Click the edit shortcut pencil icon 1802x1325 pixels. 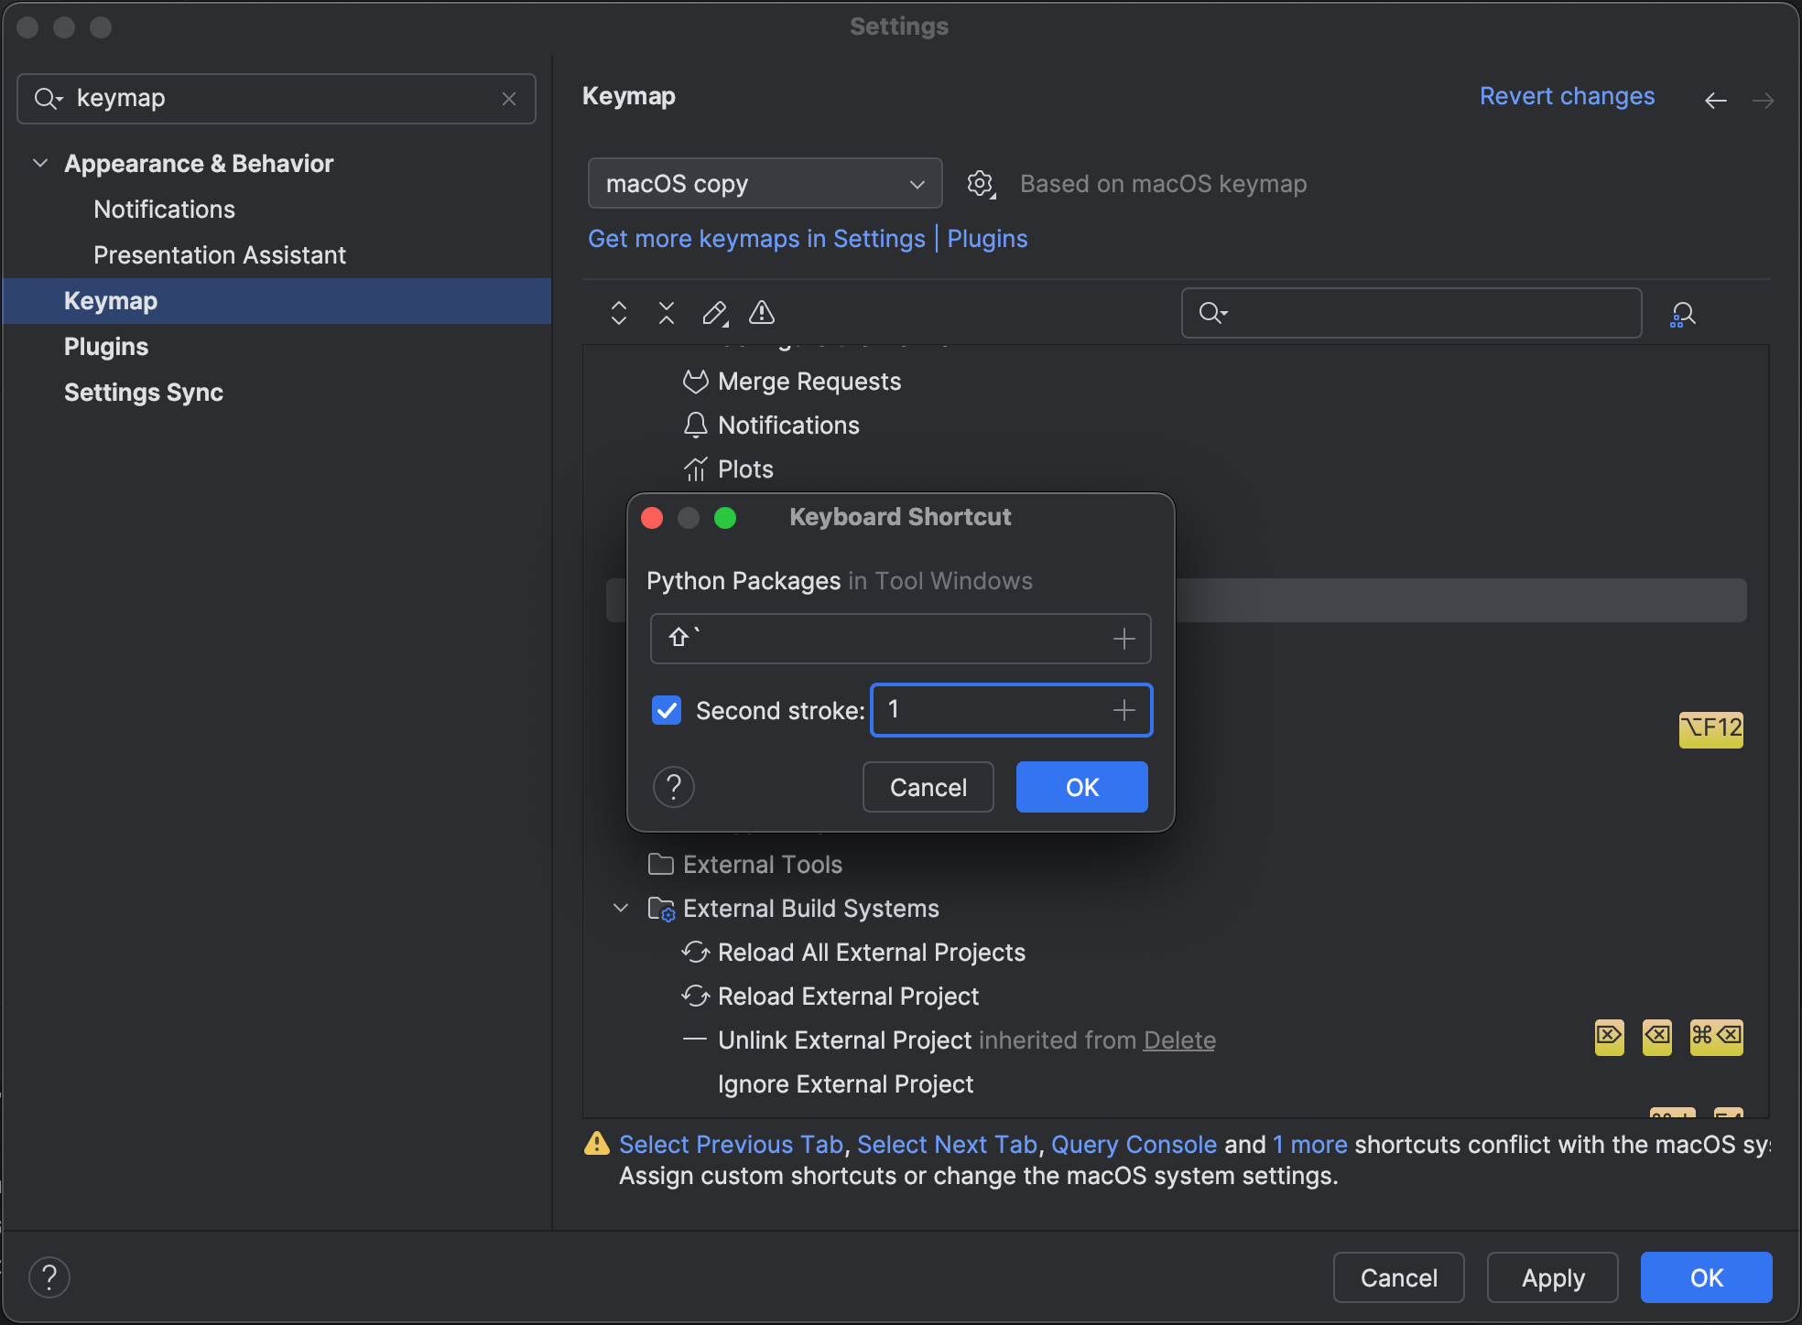pyautogui.click(x=714, y=313)
